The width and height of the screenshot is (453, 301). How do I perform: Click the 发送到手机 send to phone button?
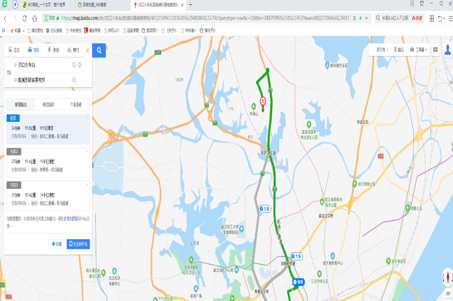pos(78,244)
